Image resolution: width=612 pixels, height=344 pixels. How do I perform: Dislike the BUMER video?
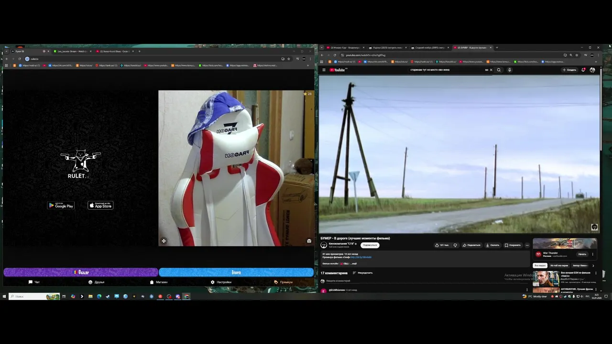point(455,245)
